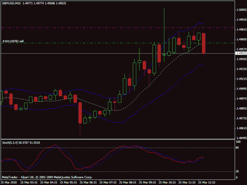Click the GBPUSD,M15 chart title text
The height and width of the screenshot is (185, 247).
[x=11, y=3]
